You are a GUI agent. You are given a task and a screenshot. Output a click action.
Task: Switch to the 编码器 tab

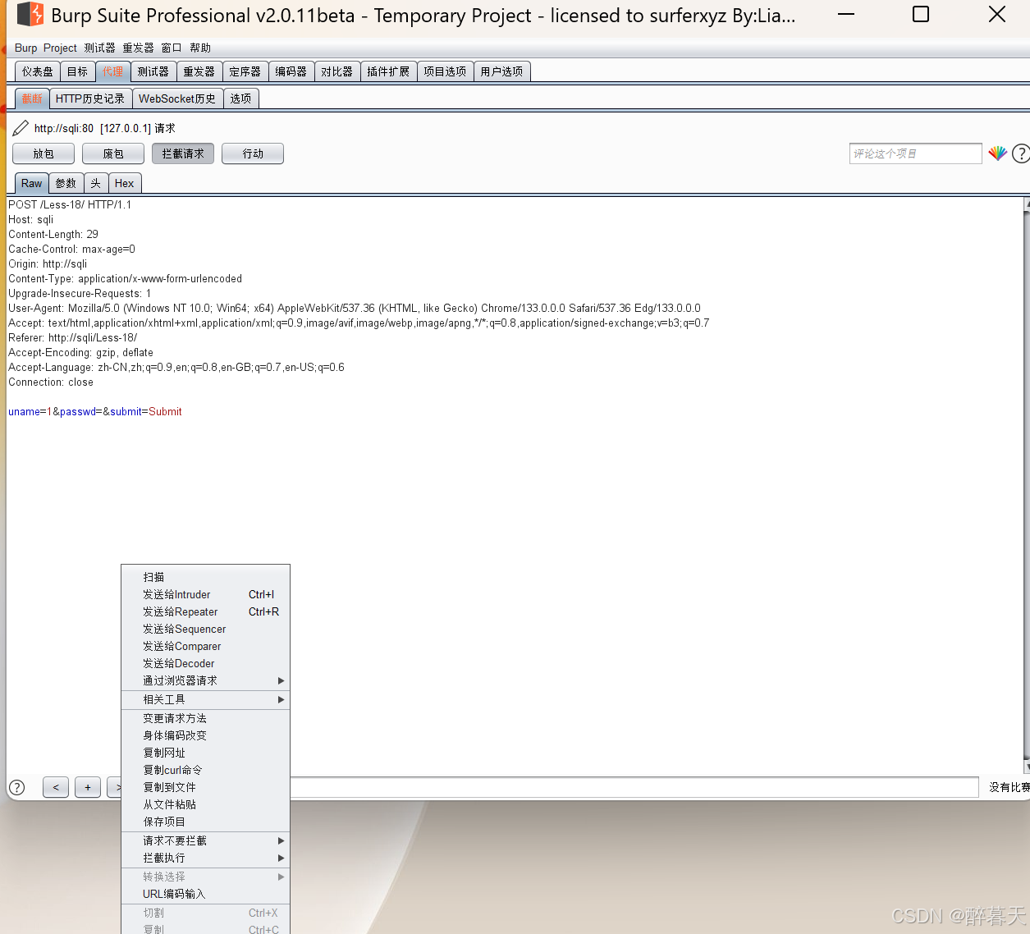point(291,71)
